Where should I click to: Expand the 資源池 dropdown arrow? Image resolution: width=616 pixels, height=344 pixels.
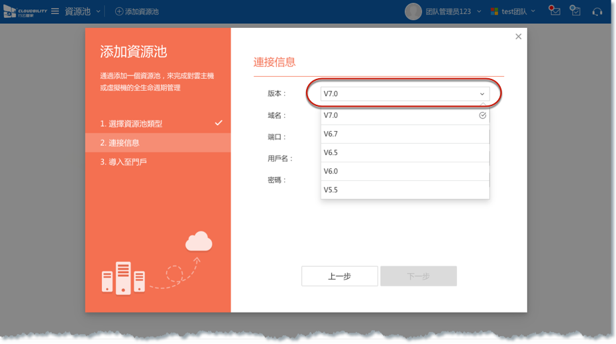point(99,11)
